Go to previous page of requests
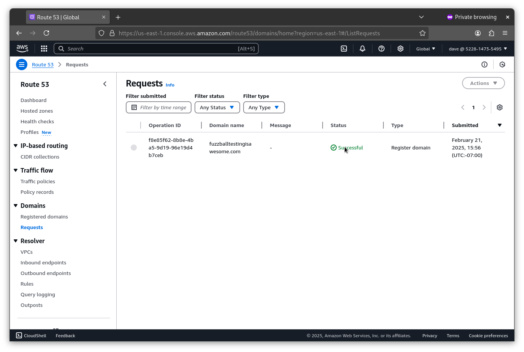This screenshot has height=352, width=524. pos(463,107)
